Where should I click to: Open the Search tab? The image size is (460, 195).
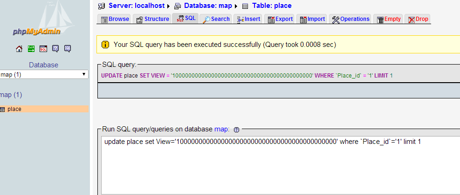click(216, 19)
